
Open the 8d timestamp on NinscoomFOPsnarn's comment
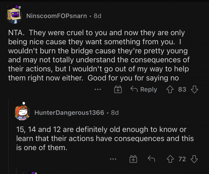(98, 16)
